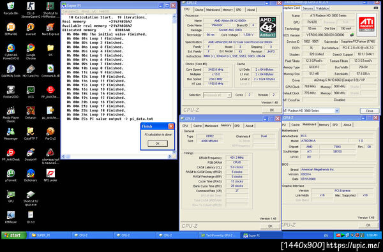Select the CommonLib.dll file icon

50,71
